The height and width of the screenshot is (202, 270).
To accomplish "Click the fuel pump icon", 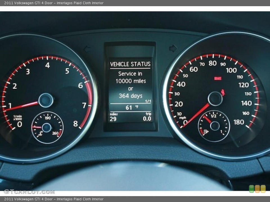I will tap(206, 132).
